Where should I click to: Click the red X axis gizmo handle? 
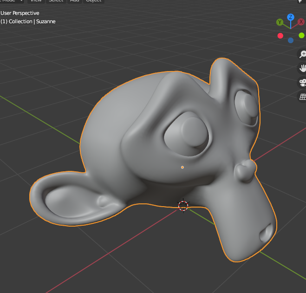[301, 22]
